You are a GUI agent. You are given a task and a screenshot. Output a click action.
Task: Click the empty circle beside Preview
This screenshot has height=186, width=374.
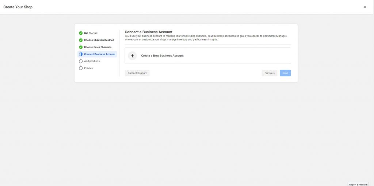pyautogui.click(x=81, y=68)
